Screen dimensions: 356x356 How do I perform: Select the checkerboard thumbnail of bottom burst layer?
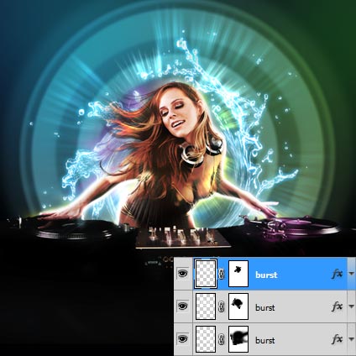point(206,339)
